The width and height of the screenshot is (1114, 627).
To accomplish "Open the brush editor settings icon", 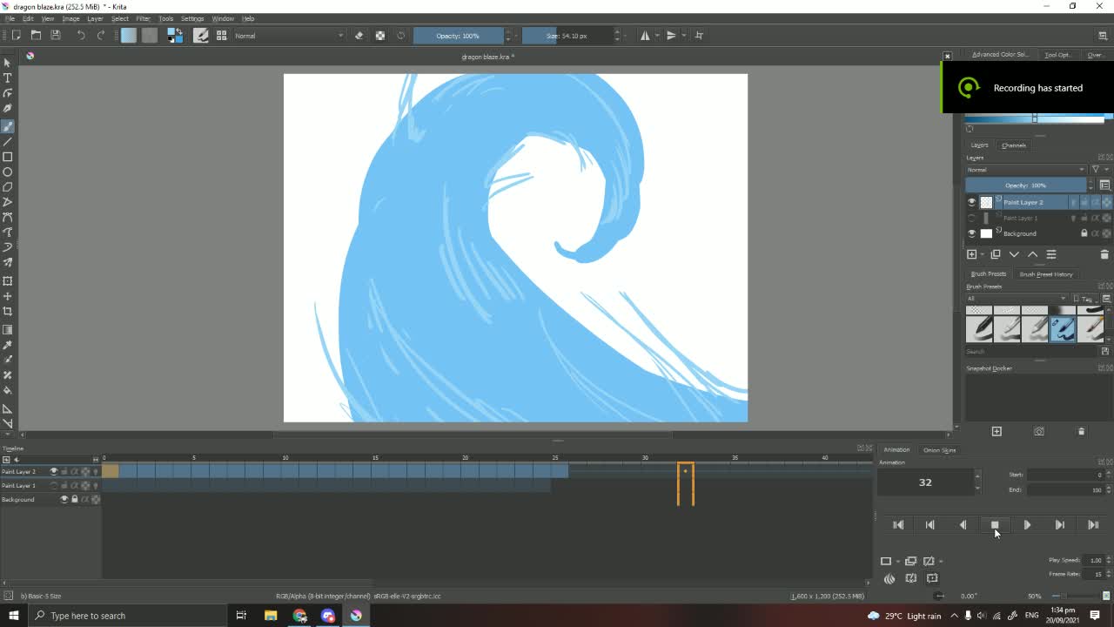I will 201,36.
